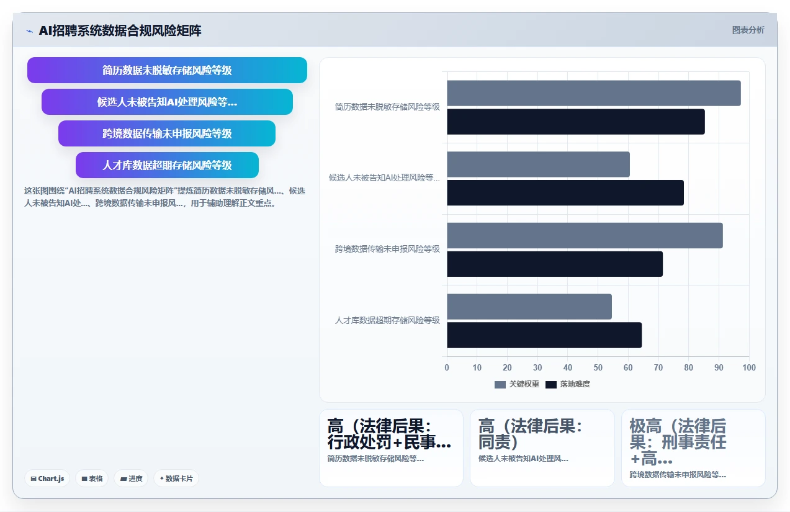Click y-axis label 候选人未被告知AI处理风险等

coord(384,177)
